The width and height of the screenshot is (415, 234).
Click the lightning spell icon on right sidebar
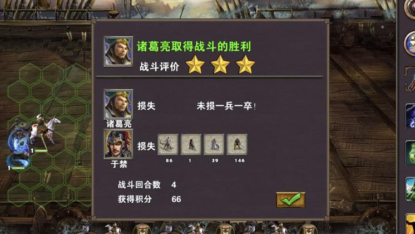pyautogui.click(x=410, y=116)
